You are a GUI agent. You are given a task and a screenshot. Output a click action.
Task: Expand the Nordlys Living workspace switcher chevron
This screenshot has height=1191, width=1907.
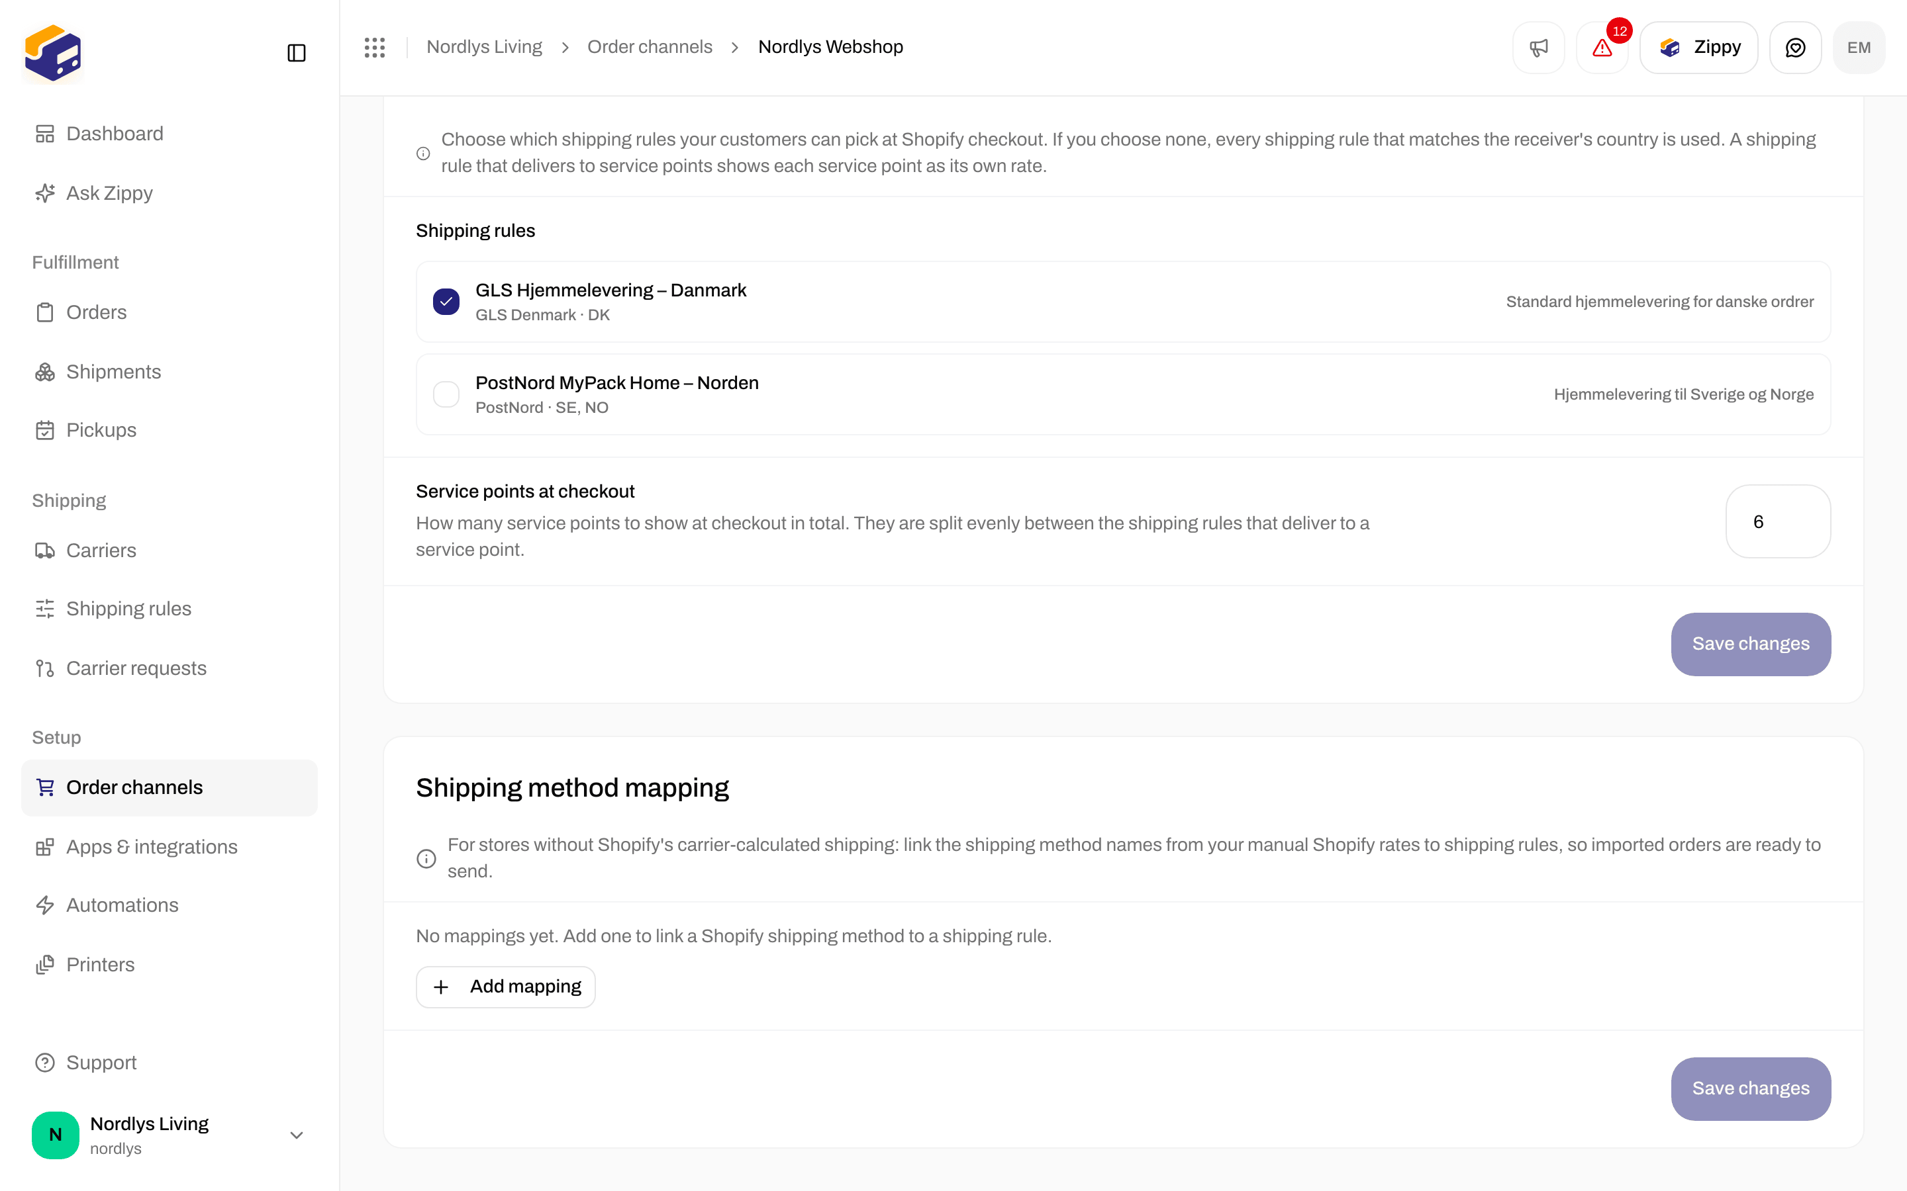coord(296,1135)
